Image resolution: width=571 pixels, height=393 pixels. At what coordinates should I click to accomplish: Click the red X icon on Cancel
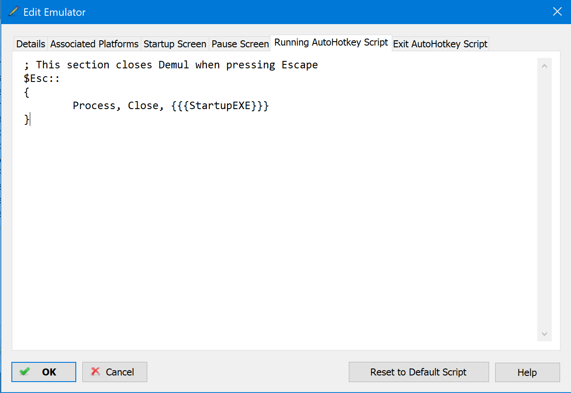coord(96,372)
